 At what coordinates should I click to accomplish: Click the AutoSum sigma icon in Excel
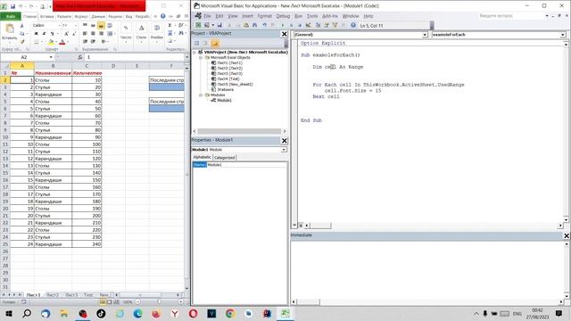click(x=170, y=26)
